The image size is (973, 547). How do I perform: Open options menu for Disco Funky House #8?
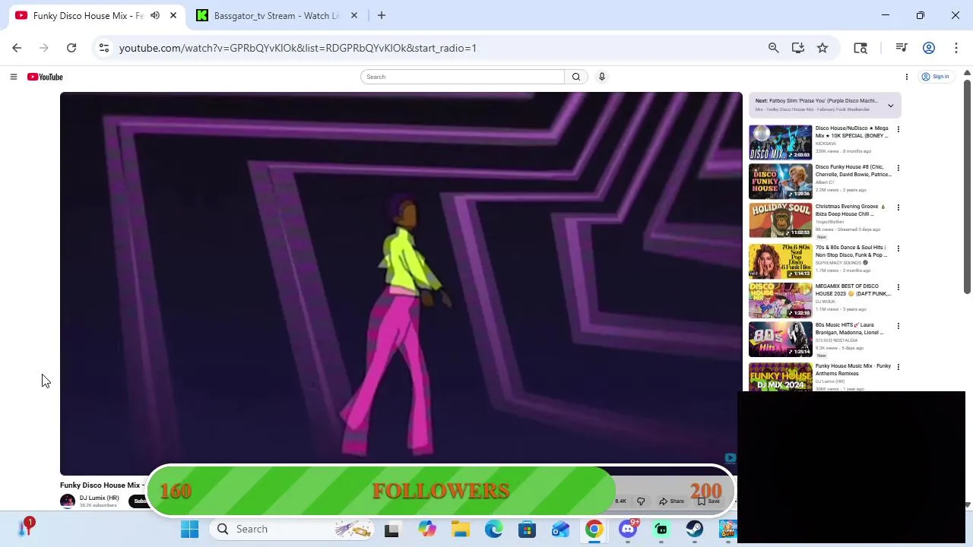pos(898,169)
